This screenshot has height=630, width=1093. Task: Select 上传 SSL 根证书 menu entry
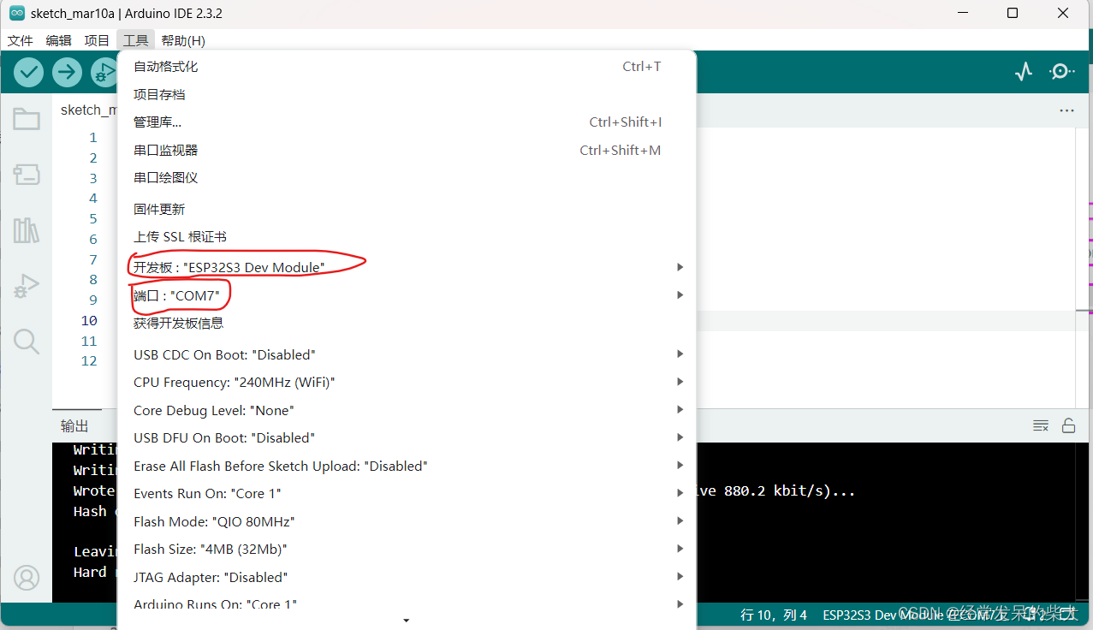[x=407, y=237]
